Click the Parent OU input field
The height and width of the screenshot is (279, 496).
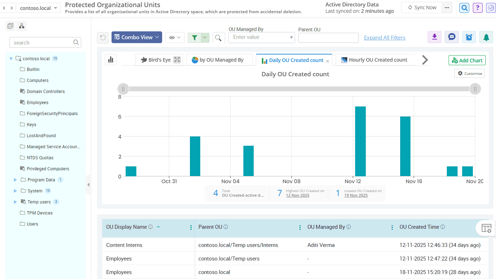tap(328, 38)
